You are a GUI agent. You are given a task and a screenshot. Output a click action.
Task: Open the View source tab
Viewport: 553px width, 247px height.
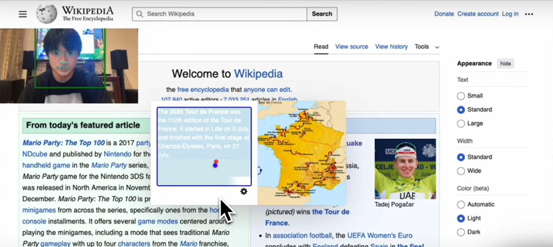(x=352, y=47)
